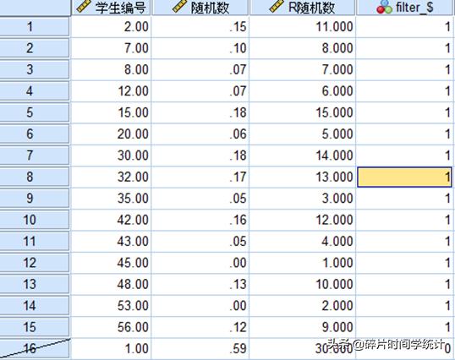Select row header 11
Image resolution: width=455 pixels, height=360 pixels.
tap(35, 241)
